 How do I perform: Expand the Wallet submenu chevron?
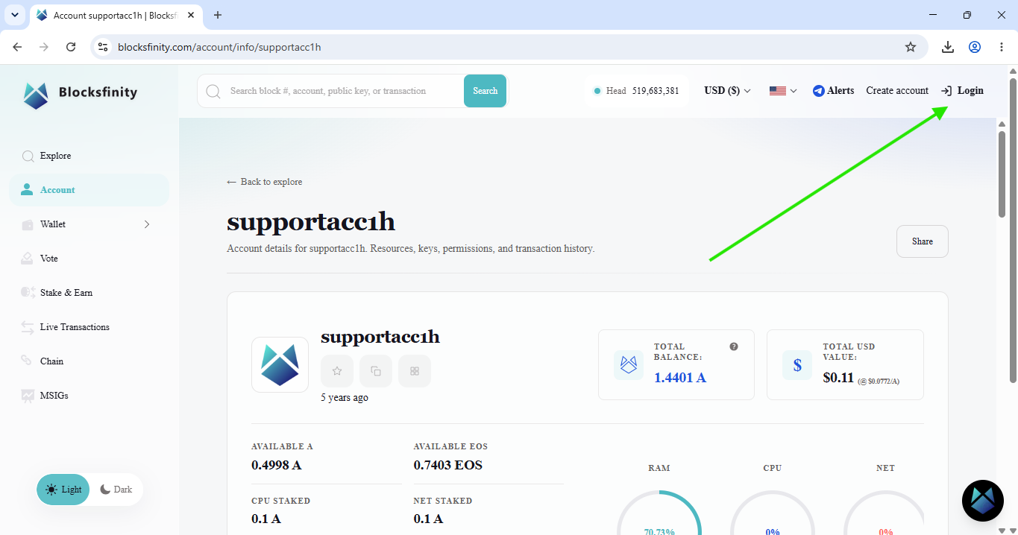tap(147, 224)
